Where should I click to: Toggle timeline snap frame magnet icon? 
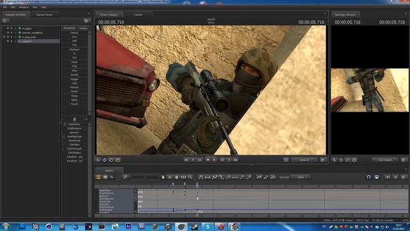pyautogui.click(x=377, y=177)
